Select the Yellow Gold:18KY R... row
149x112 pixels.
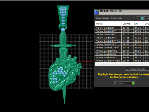pos(122,41)
